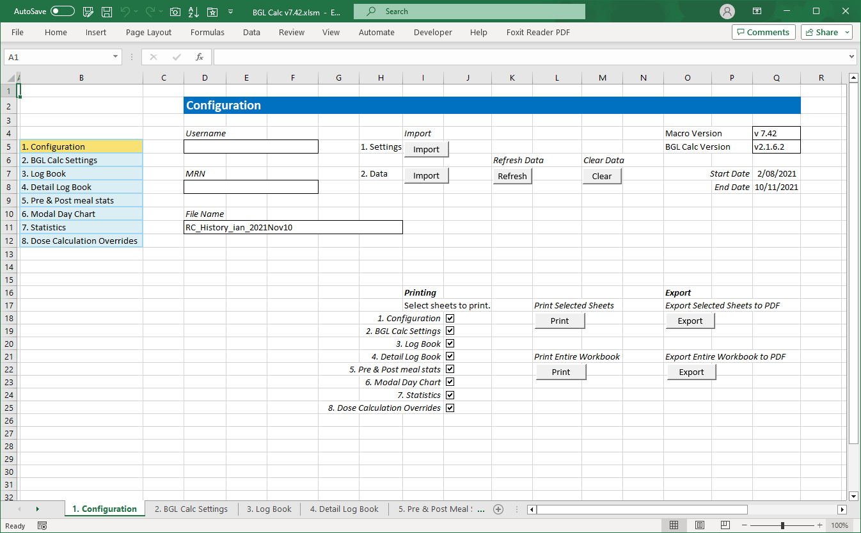Click the New Sheet plus icon
The width and height of the screenshot is (861, 533).
click(498, 509)
